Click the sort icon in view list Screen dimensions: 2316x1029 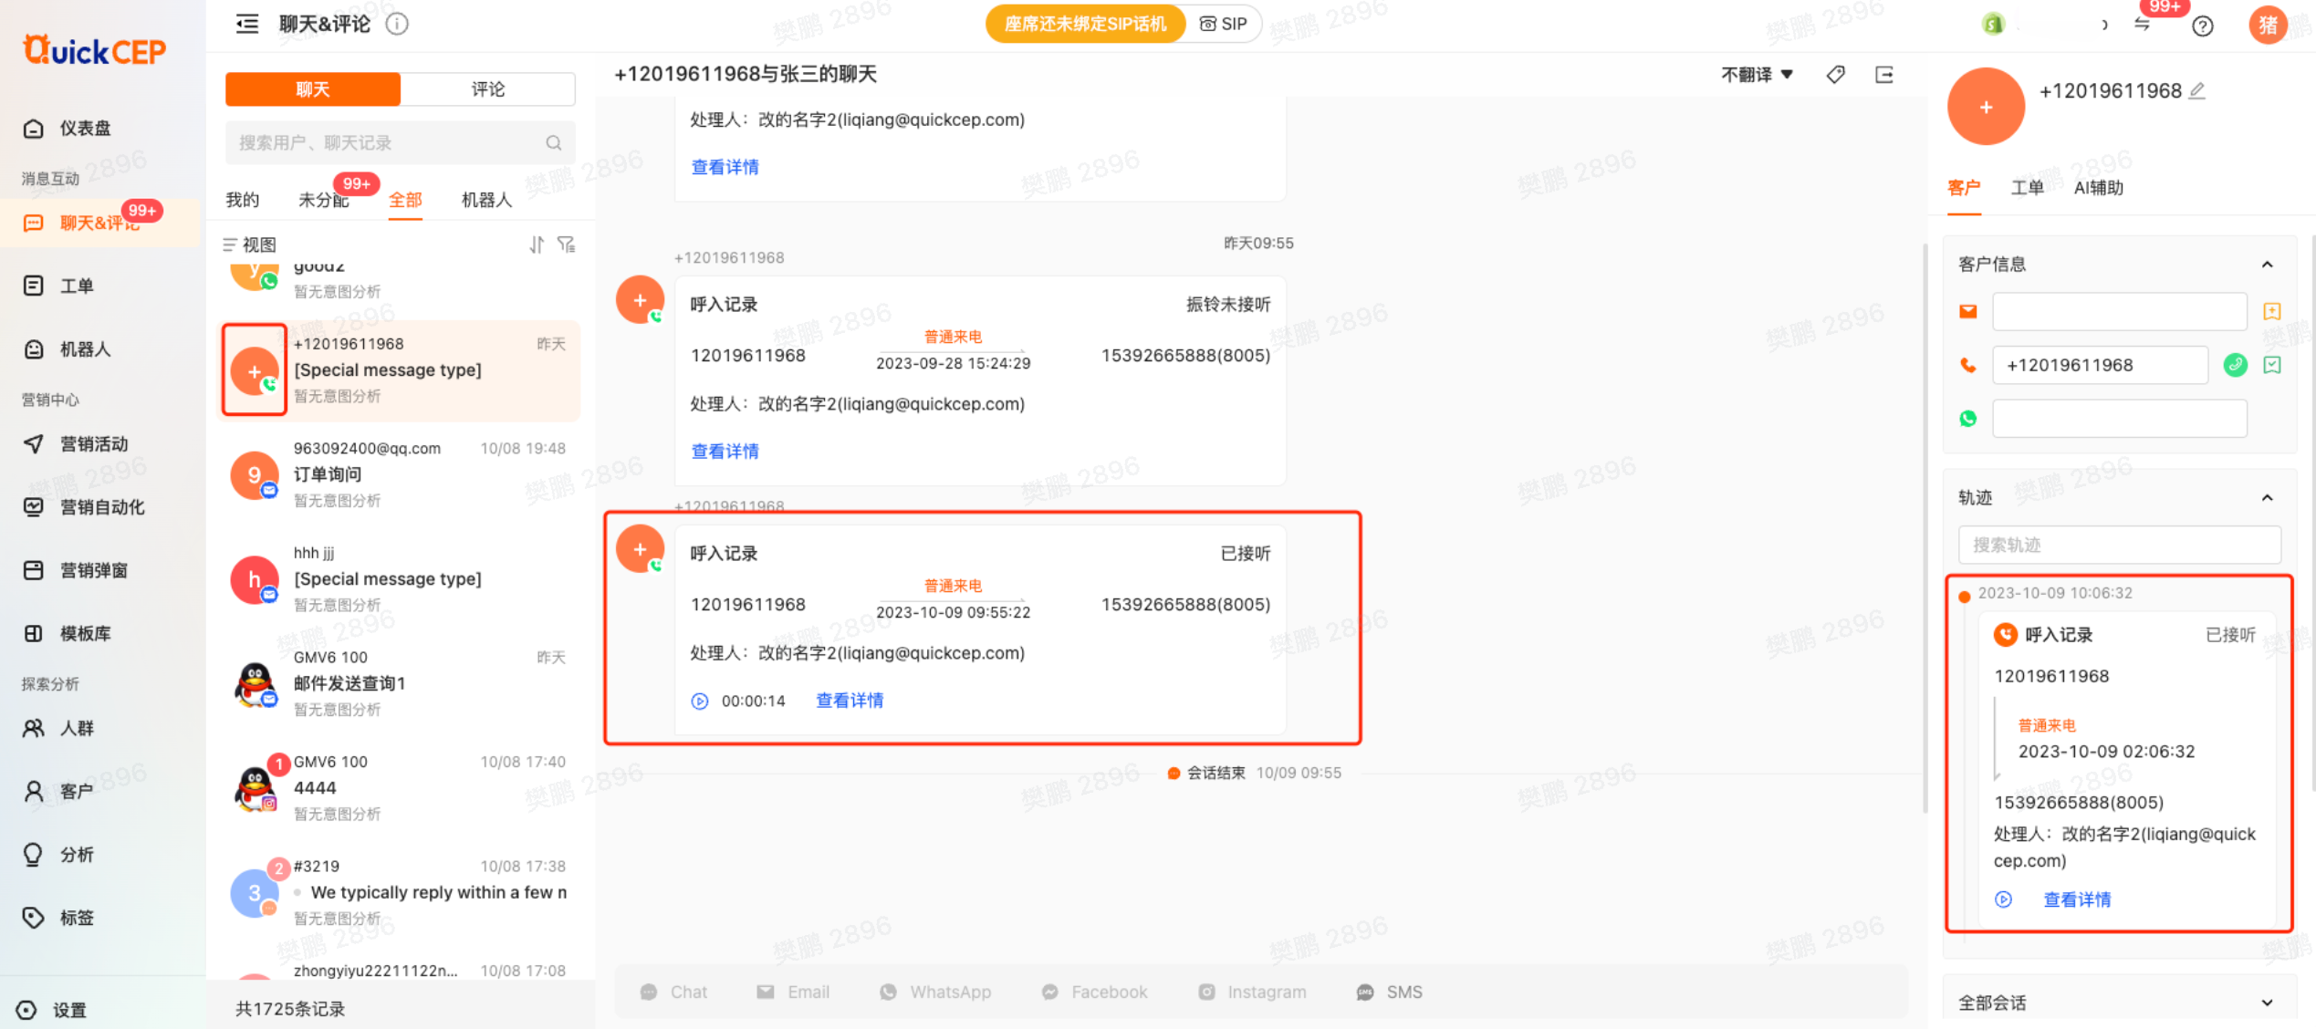[x=537, y=244]
